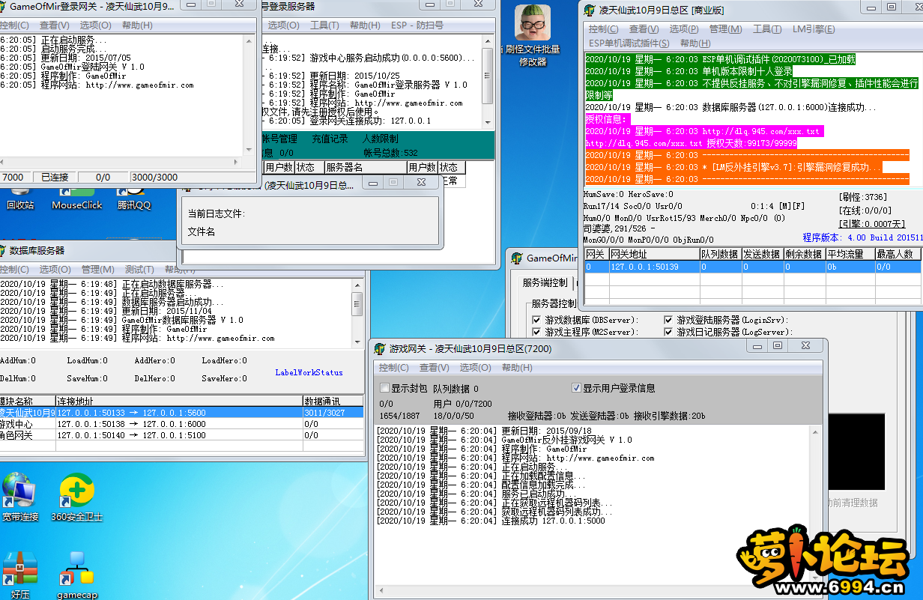Click the [引擎:0.0007天] underlined label
This screenshot has width=923, height=600.
pyautogui.click(x=872, y=224)
